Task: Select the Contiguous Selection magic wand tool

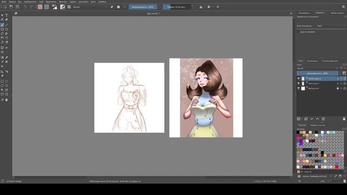Action: (2, 90)
